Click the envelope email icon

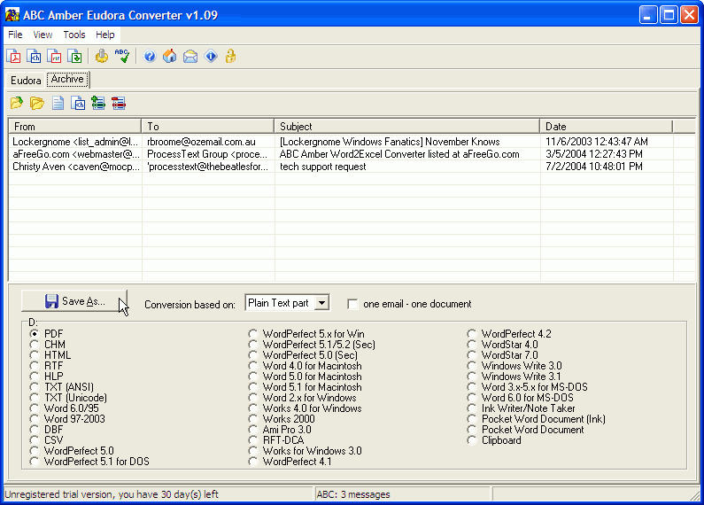coord(190,56)
